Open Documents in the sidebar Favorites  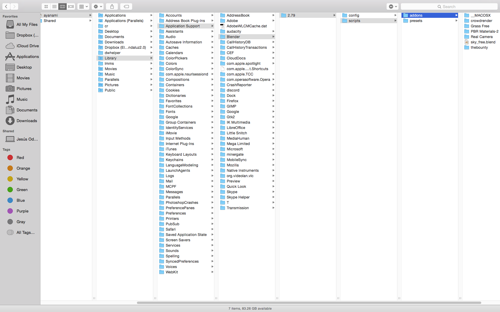[20, 110]
